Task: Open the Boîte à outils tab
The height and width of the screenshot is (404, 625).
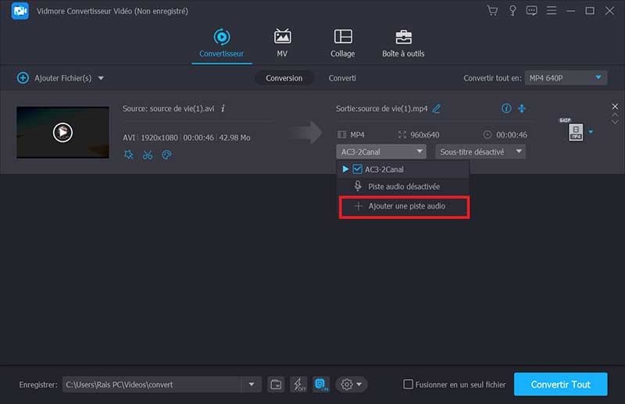Action: coord(403,43)
